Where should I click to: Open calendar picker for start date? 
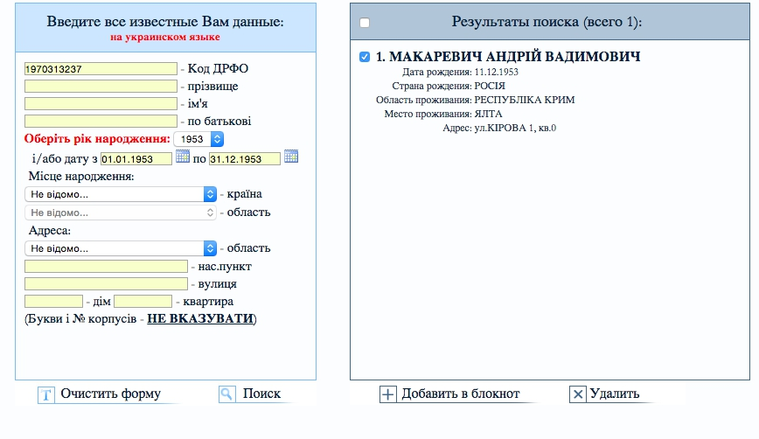[183, 157]
